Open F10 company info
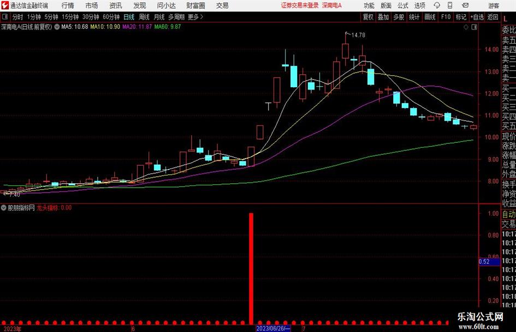The width and height of the screenshot is (516, 332). coord(446,17)
